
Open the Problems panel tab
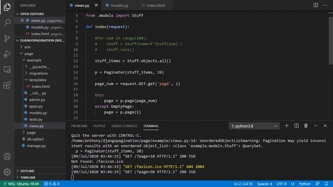[79, 126]
